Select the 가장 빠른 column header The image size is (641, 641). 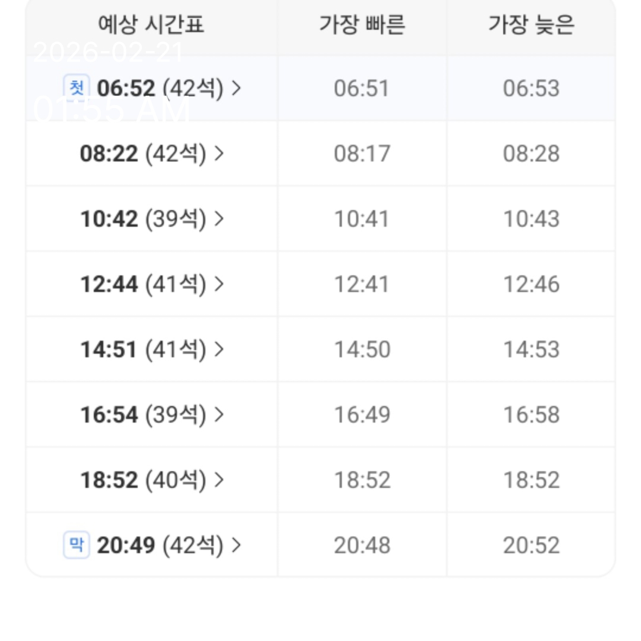click(x=362, y=25)
